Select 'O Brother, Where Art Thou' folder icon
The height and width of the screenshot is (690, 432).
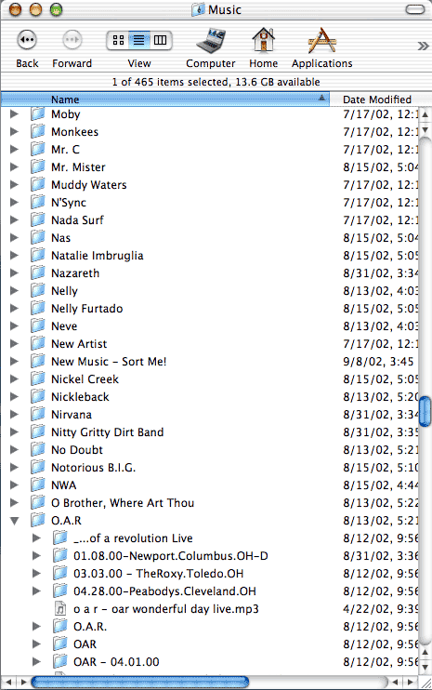38,502
